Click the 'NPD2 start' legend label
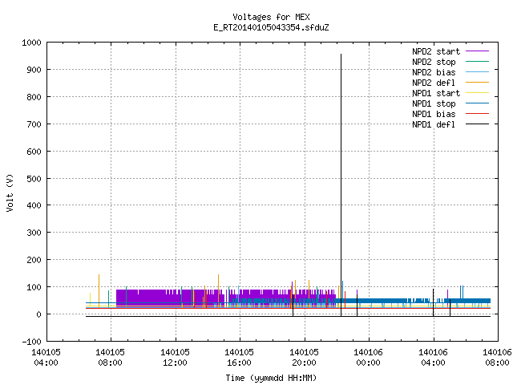This screenshot has width=513, height=385. click(436, 51)
